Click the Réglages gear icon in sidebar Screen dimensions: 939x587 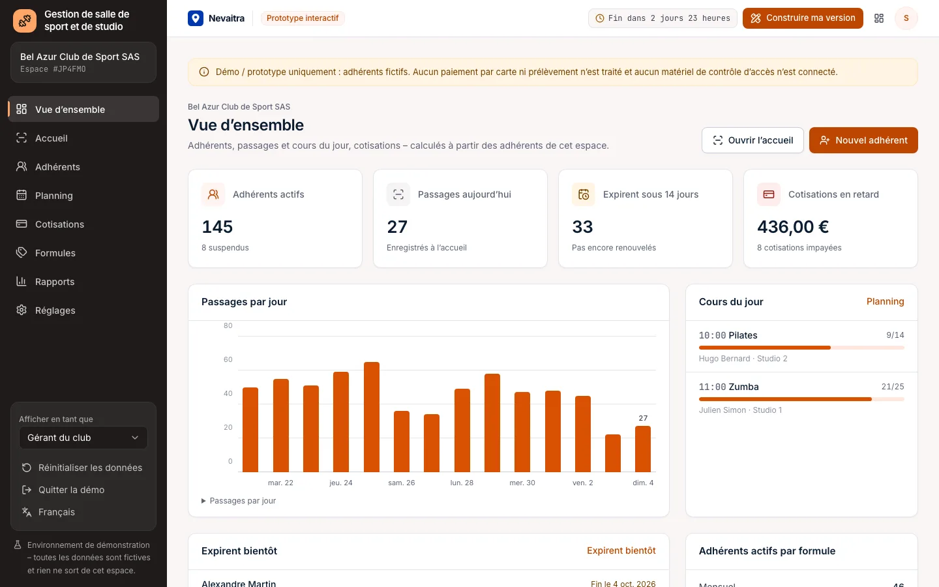[22, 310]
